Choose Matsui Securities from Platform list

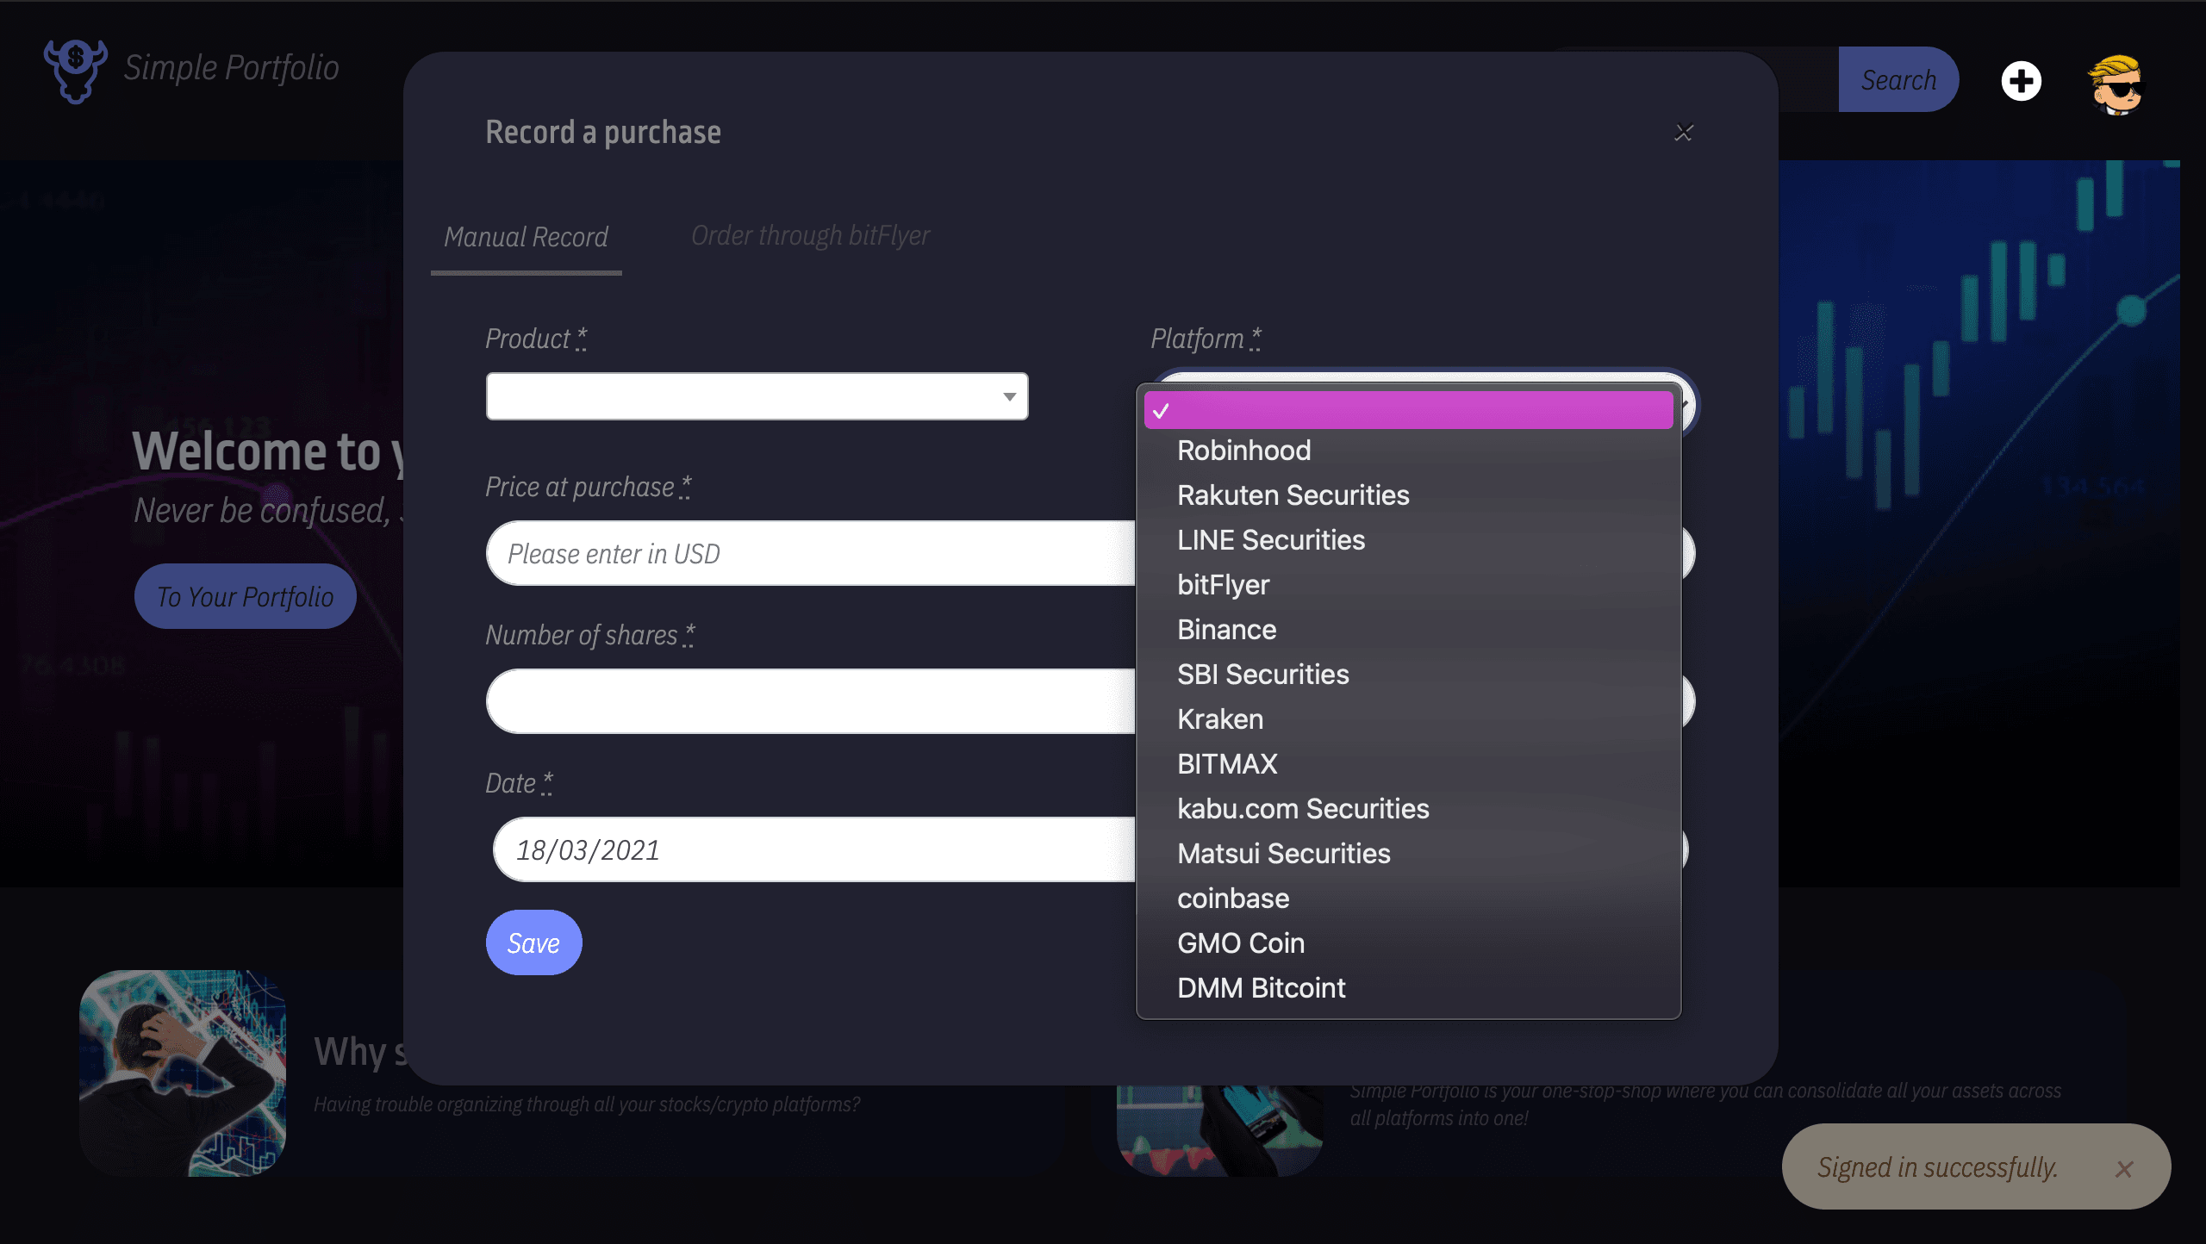click(x=1408, y=854)
